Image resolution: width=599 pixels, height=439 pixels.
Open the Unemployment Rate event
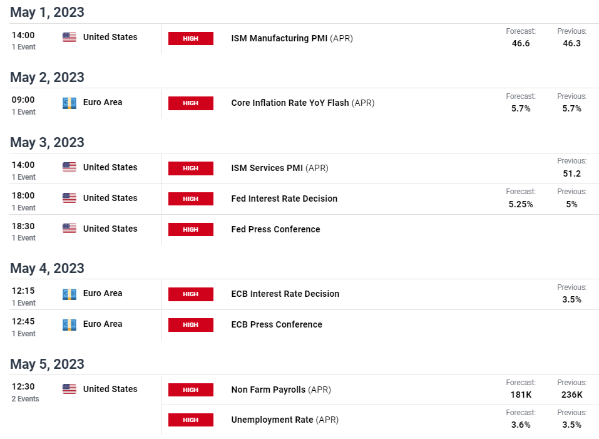(x=285, y=420)
